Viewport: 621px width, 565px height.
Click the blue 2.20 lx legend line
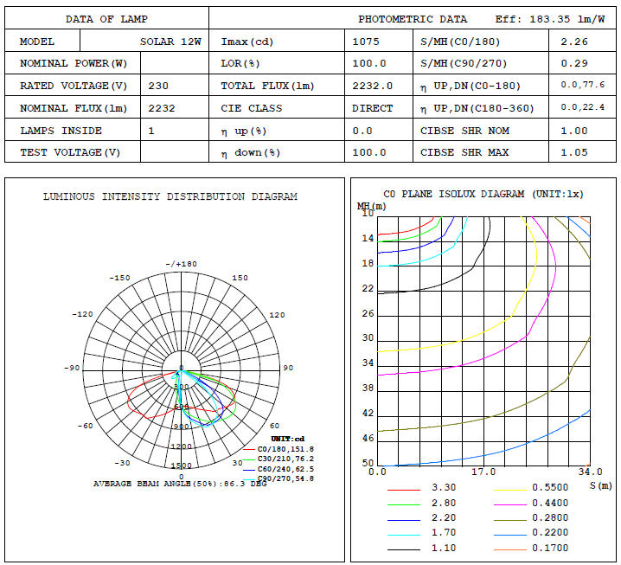404,520
